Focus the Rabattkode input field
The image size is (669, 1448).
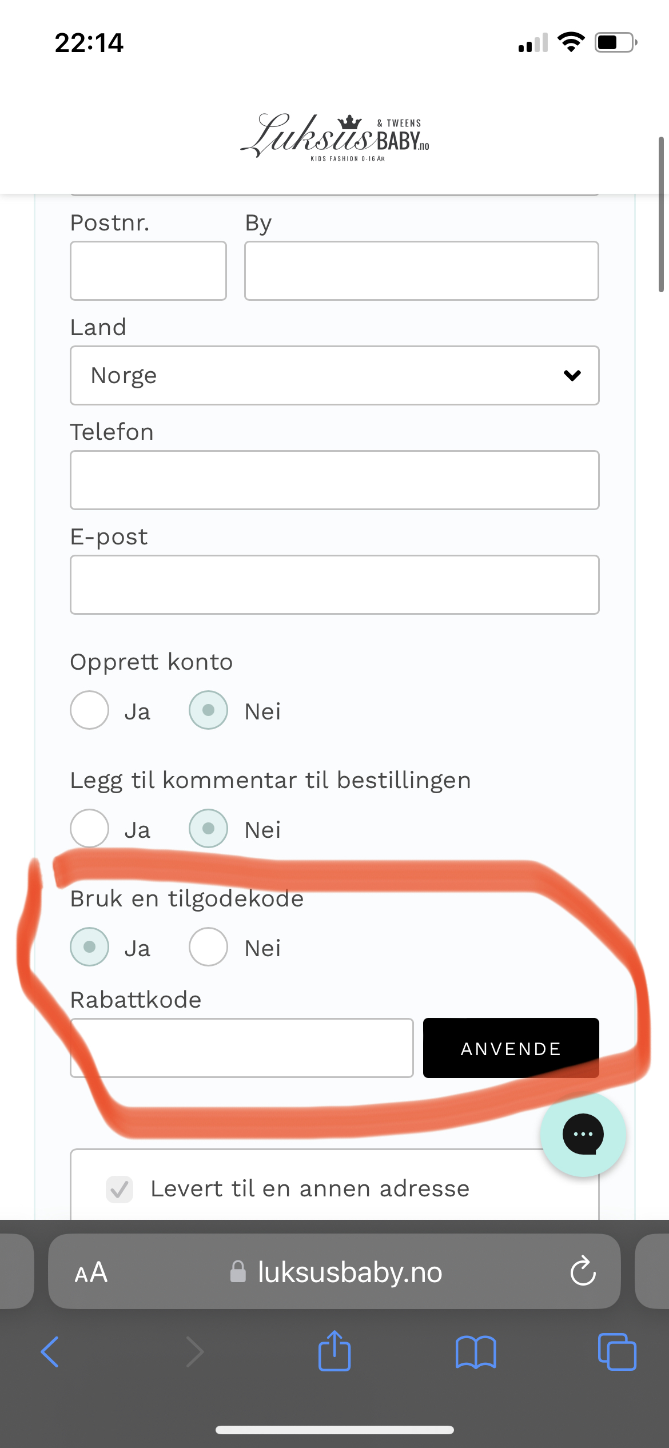click(242, 1048)
